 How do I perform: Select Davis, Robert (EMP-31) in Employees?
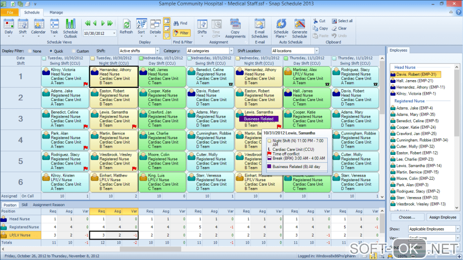(416, 75)
